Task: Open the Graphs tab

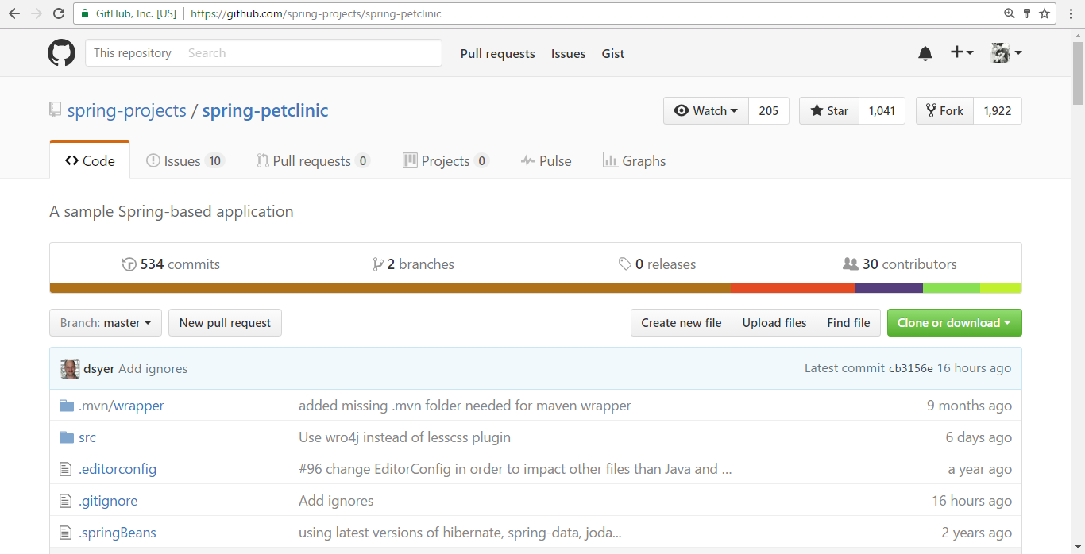Action: tap(634, 160)
